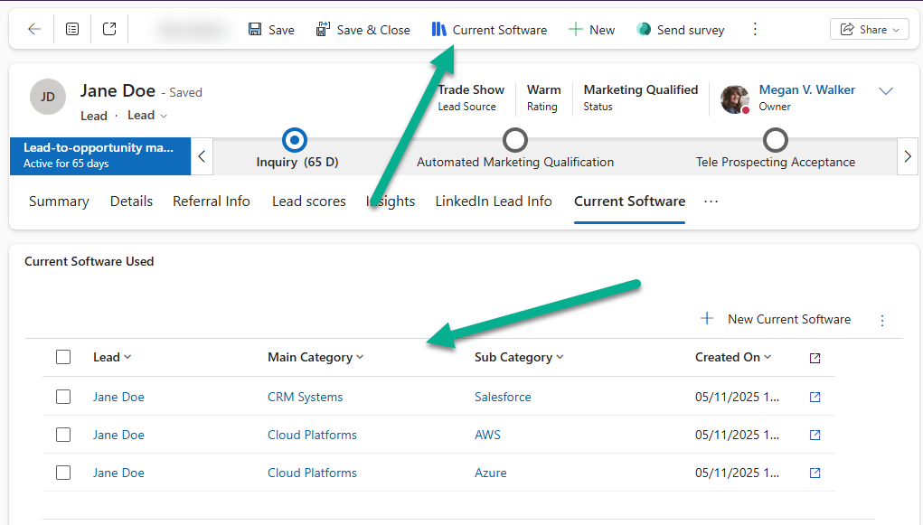
Task: Click the plus New Current Software button
Action: click(777, 319)
